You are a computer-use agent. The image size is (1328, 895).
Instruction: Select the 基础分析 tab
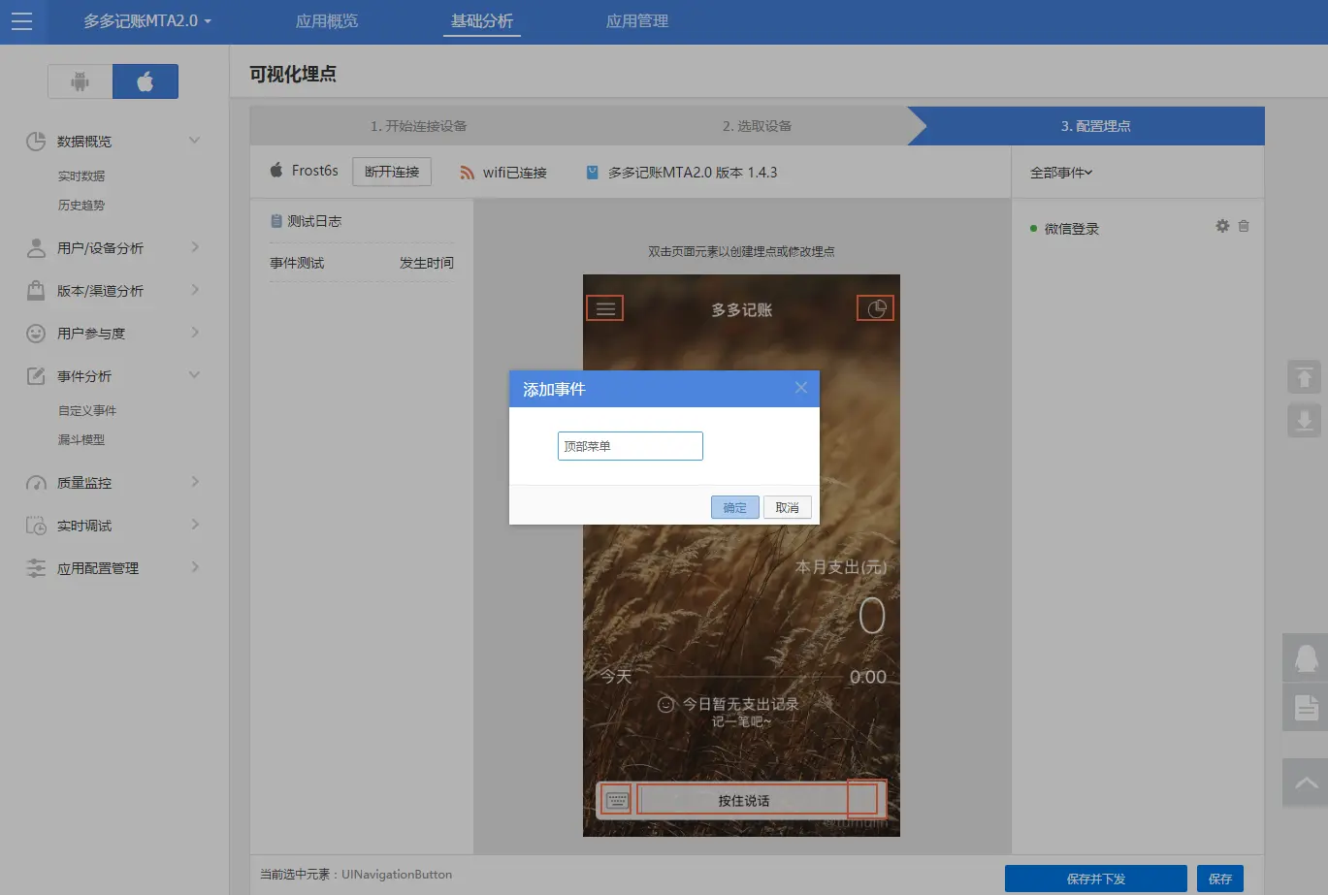pos(482,21)
